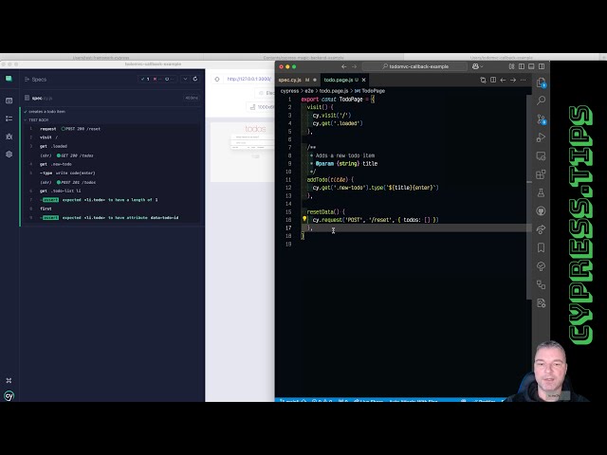Viewport: 607px width, 455px height.
Task: Close the todo.page.js tab
Action: tap(363, 80)
